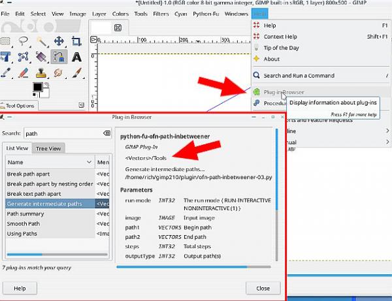Expand the submenu chevron on the 'ual' row
Image resolution: width=392 pixels, height=301 pixels.
pos(387,142)
